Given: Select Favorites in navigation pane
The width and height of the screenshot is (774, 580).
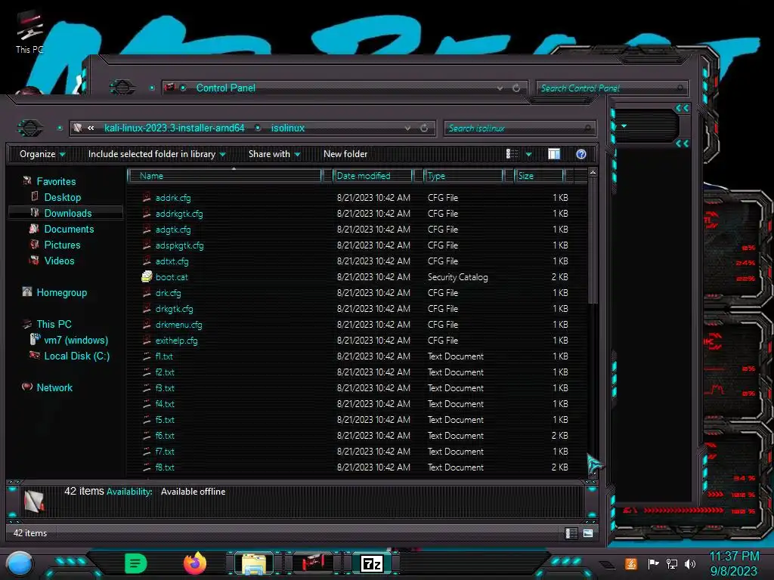Looking at the screenshot, I should point(56,181).
